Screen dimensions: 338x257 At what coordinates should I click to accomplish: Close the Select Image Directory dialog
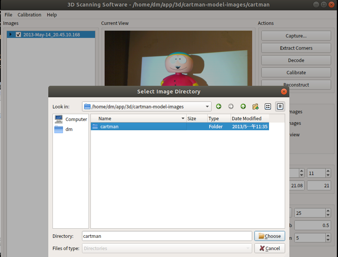pyautogui.click(x=284, y=92)
